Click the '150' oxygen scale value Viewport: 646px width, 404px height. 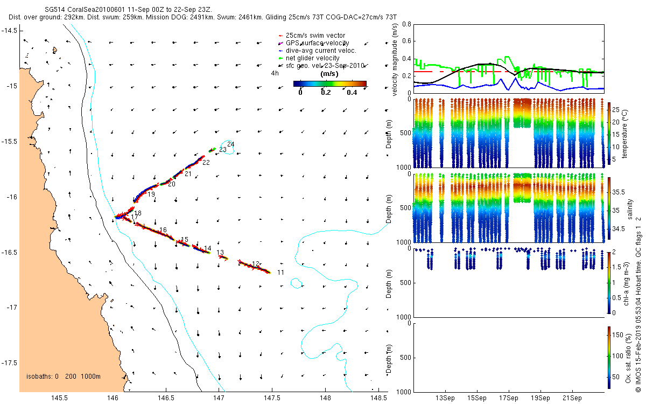[617, 335]
